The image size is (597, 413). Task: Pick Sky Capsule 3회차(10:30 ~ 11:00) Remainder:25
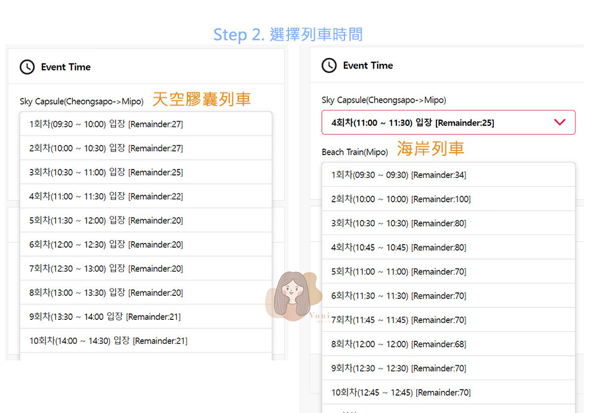146,172
